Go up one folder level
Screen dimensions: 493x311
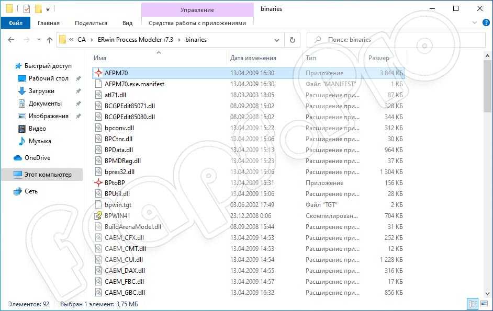pyautogui.click(x=49, y=40)
